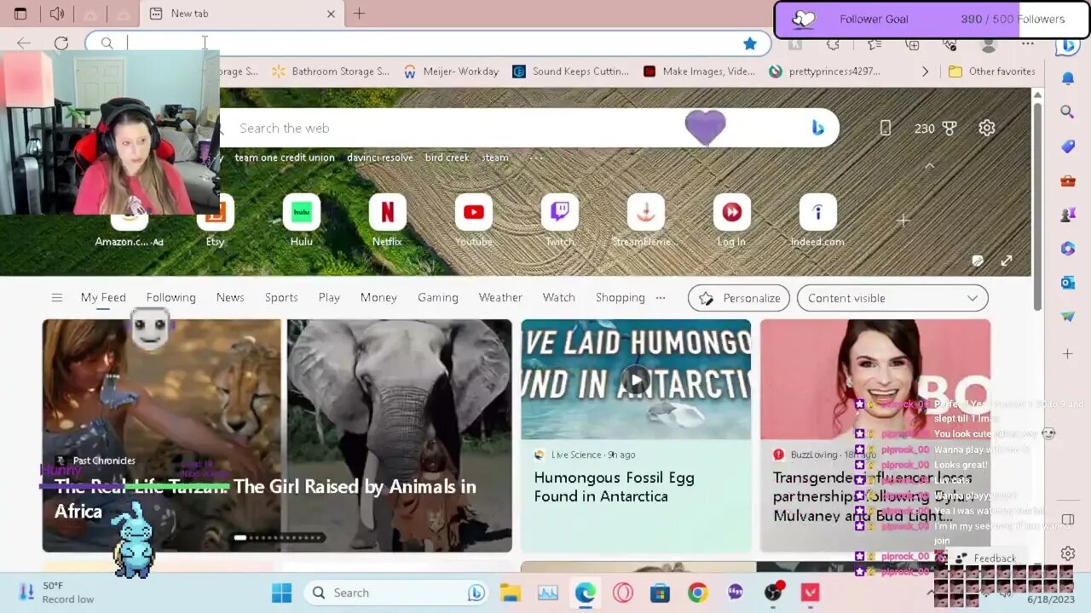
Task: Open the Weather tab
Action: [x=500, y=297]
